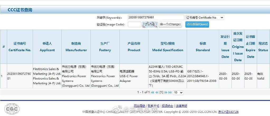Click the Image Code input field
The width and height of the screenshot is (270, 116).
[134, 24]
